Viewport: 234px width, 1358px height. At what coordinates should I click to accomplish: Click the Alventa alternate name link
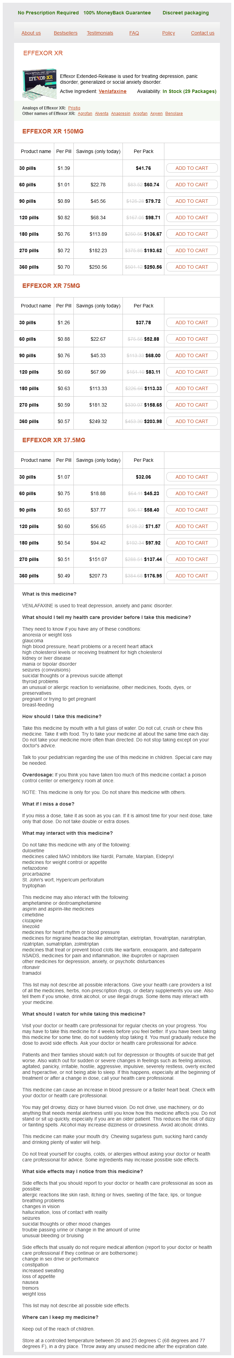[x=102, y=114]
